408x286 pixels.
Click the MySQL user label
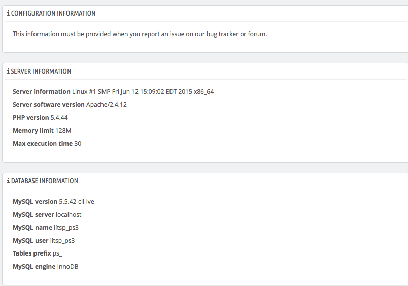(30, 241)
